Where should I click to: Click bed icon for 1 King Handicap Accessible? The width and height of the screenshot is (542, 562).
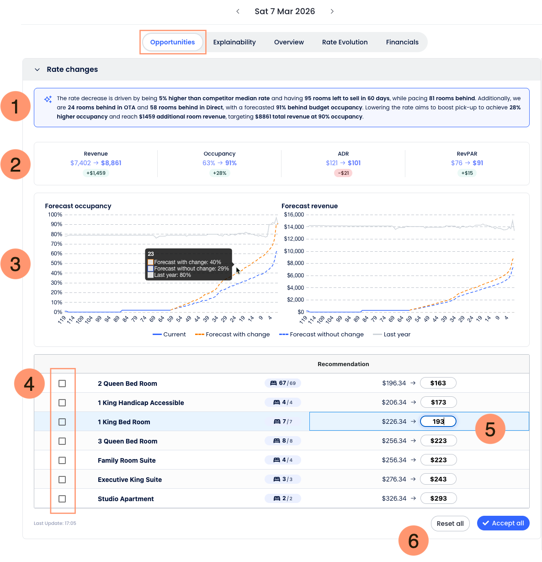pyautogui.click(x=276, y=402)
